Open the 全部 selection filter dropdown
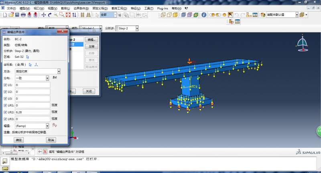The width and height of the screenshot is (321, 173). (115, 15)
